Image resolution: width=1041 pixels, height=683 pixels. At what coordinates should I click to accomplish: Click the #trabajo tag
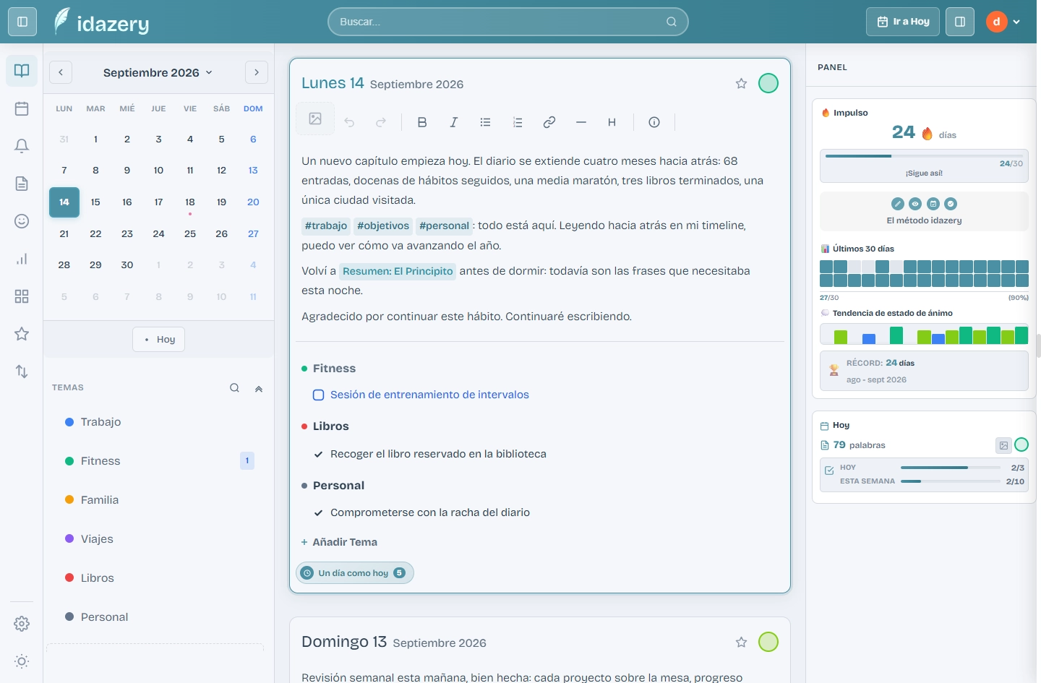pyautogui.click(x=326, y=226)
